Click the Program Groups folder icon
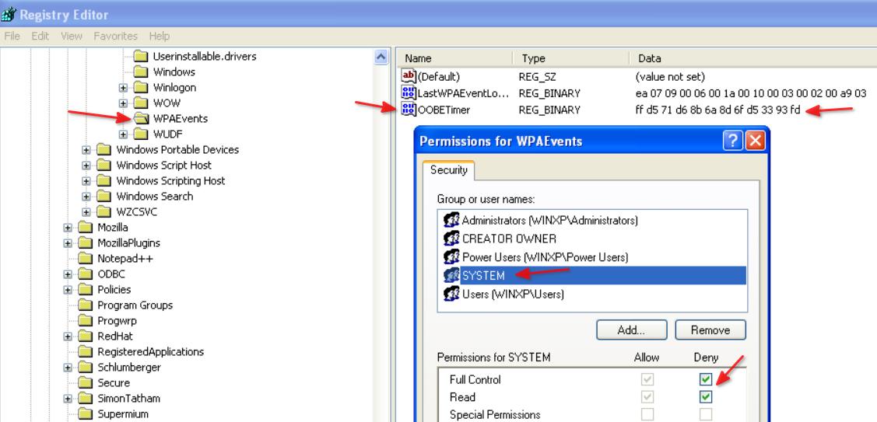Viewport: 877px width, 422px height. tap(85, 305)
